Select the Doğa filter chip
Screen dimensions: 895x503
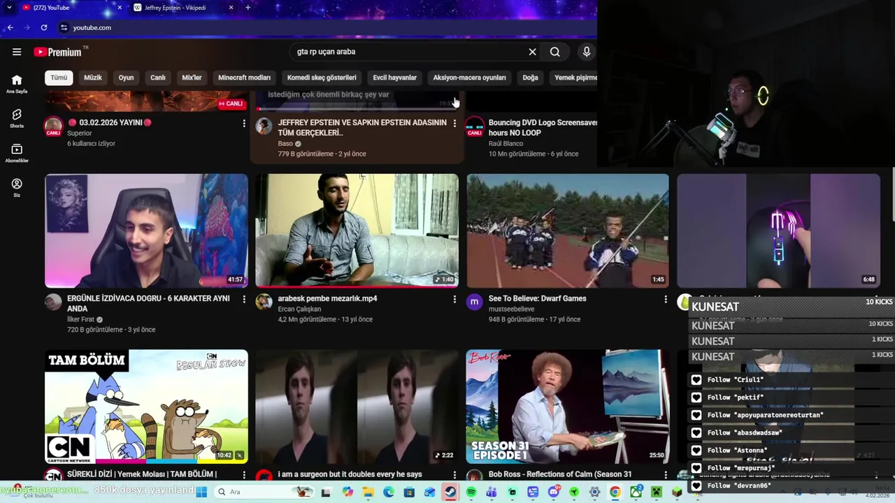click(x=531, y=78)
